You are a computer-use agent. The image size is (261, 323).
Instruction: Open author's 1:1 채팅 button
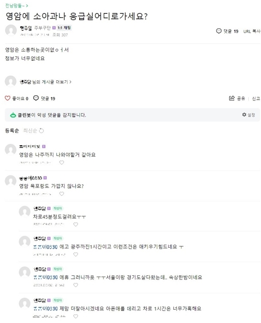64,28
